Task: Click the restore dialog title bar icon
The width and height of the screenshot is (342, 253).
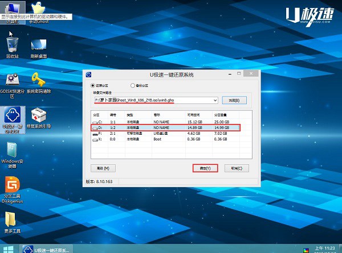Action: click(88, 74)
